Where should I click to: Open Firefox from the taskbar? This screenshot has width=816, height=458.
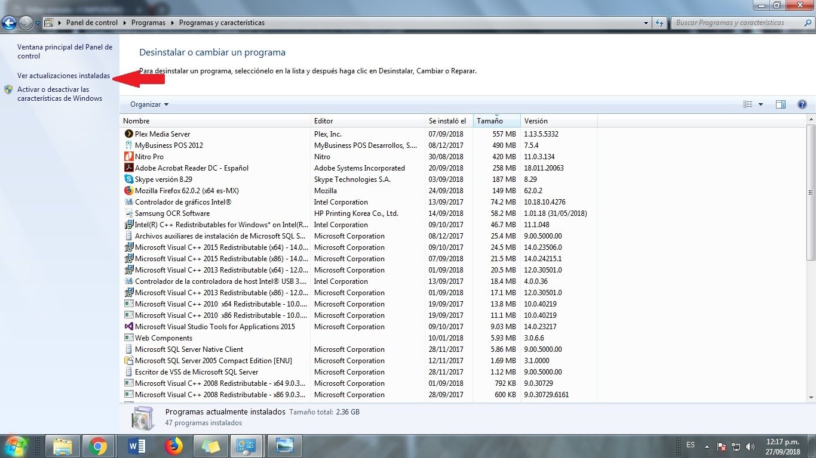174,446
